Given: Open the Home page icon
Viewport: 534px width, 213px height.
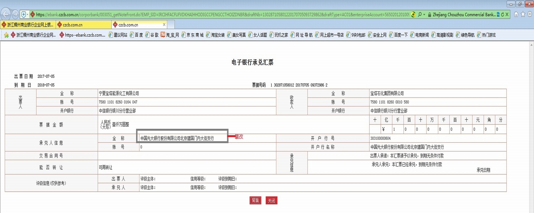Looking at the screenshot, I should tap(516, 14).
